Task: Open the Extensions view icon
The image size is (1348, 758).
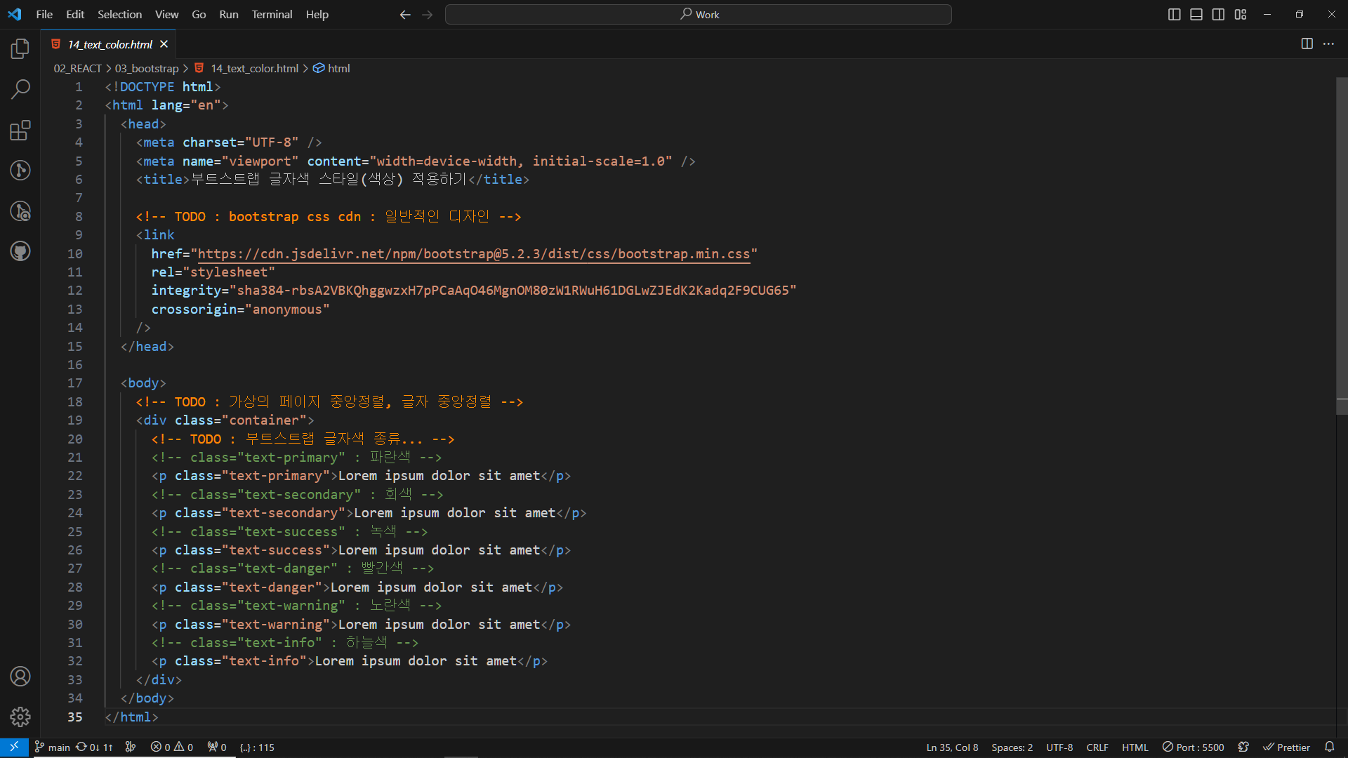Action: 20,131
